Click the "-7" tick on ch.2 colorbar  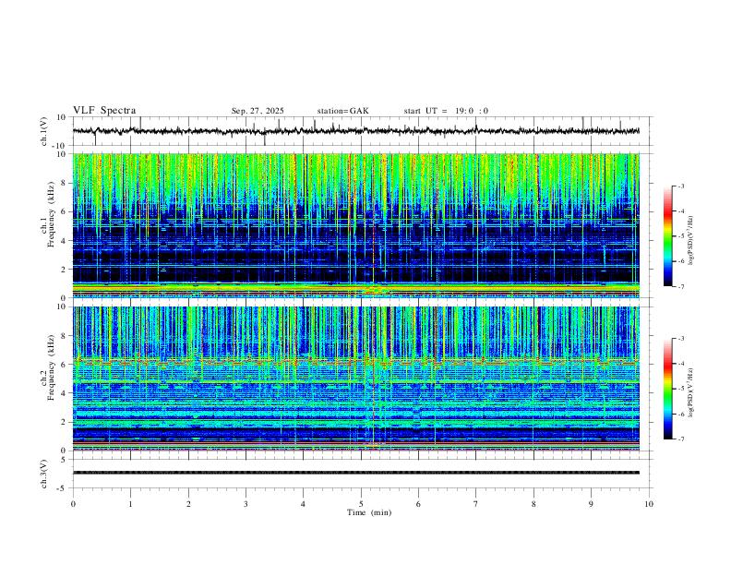click(x=680, y=439)
